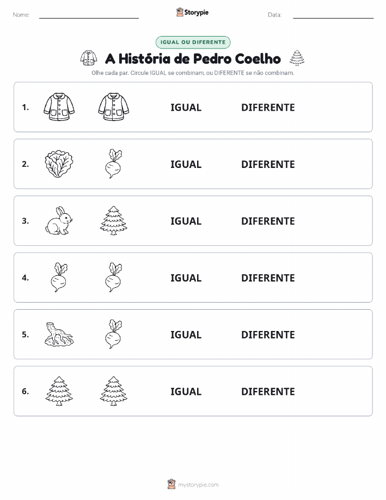
Task: Select IGUAL for row 1
Action: click(186, 107)
